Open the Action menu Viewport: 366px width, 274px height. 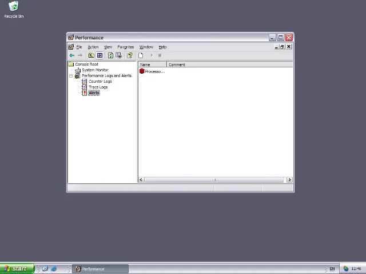tap(93, 47)
